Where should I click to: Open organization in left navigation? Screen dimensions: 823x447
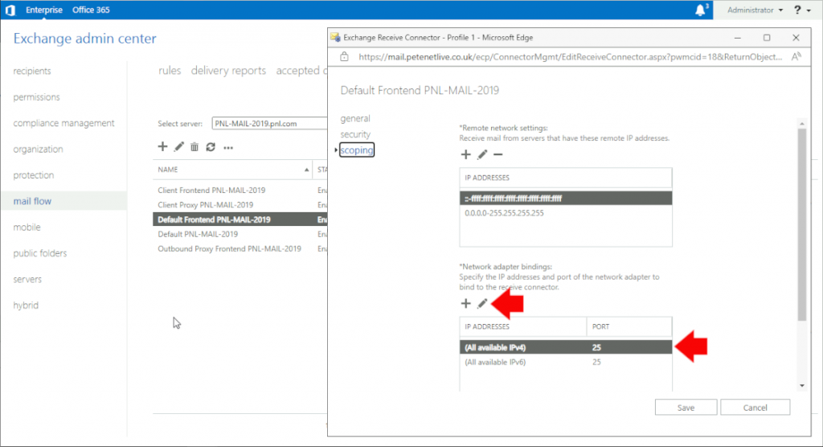[39, 150]
